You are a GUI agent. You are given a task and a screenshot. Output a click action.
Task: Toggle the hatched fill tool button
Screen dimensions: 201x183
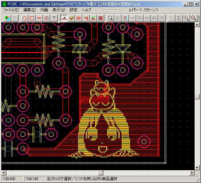point(100,18)
